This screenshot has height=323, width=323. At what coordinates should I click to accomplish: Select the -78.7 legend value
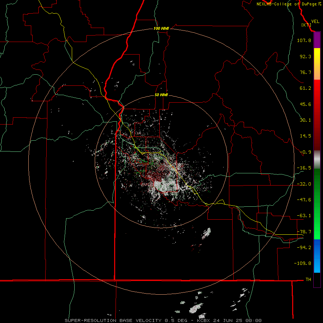(304, 232)
